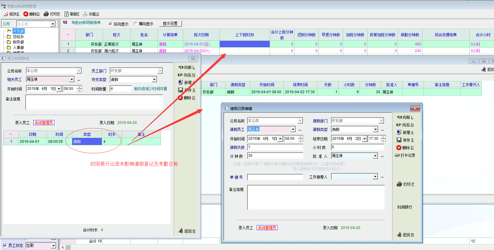Select 财务部 in the department tree
This screenshot has width=494, height=250.
click(18, 42)
